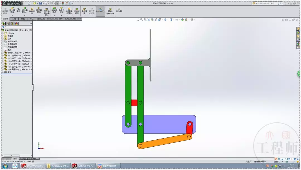This screenshot has width=301, height=170.
Task: Click the New document icon
Action: (x=29, y=3)
